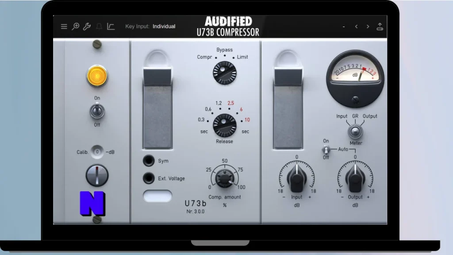This screenshot has width=453, height=255.
Task: Set release to 0,3 sec
Action: 201,120
